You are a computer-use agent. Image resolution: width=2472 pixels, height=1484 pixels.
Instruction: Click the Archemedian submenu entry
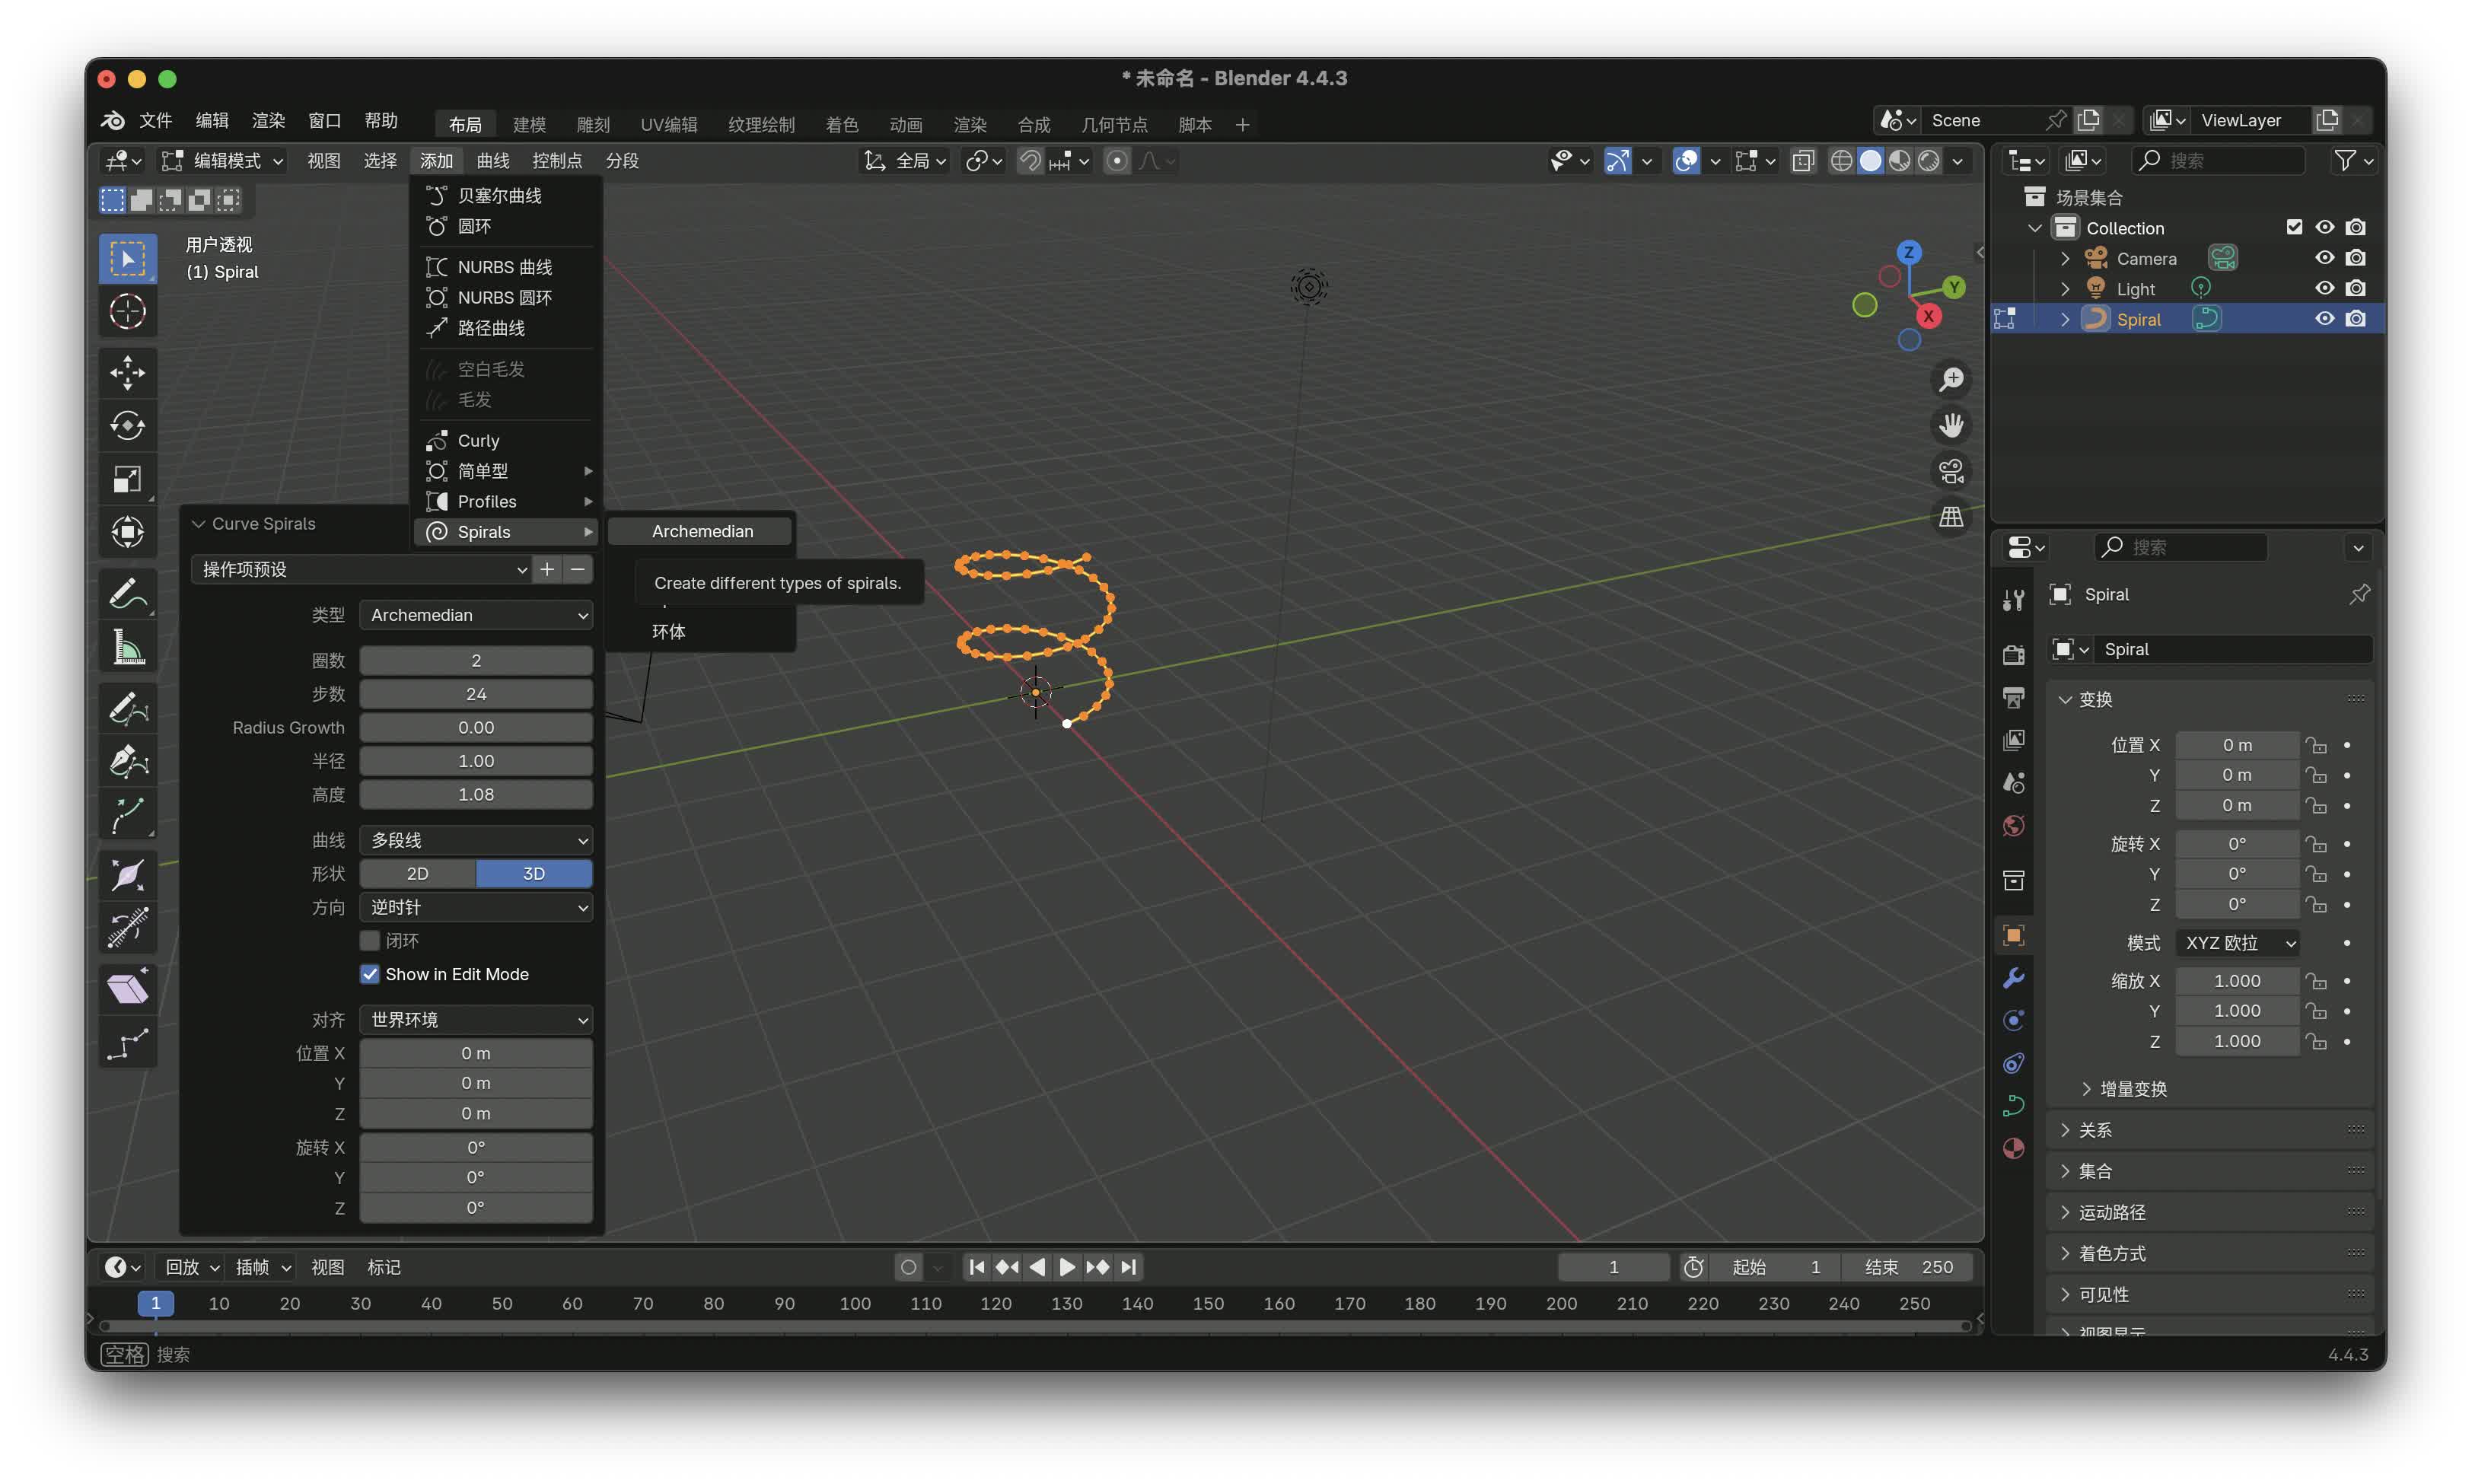(x=702, y=531)
